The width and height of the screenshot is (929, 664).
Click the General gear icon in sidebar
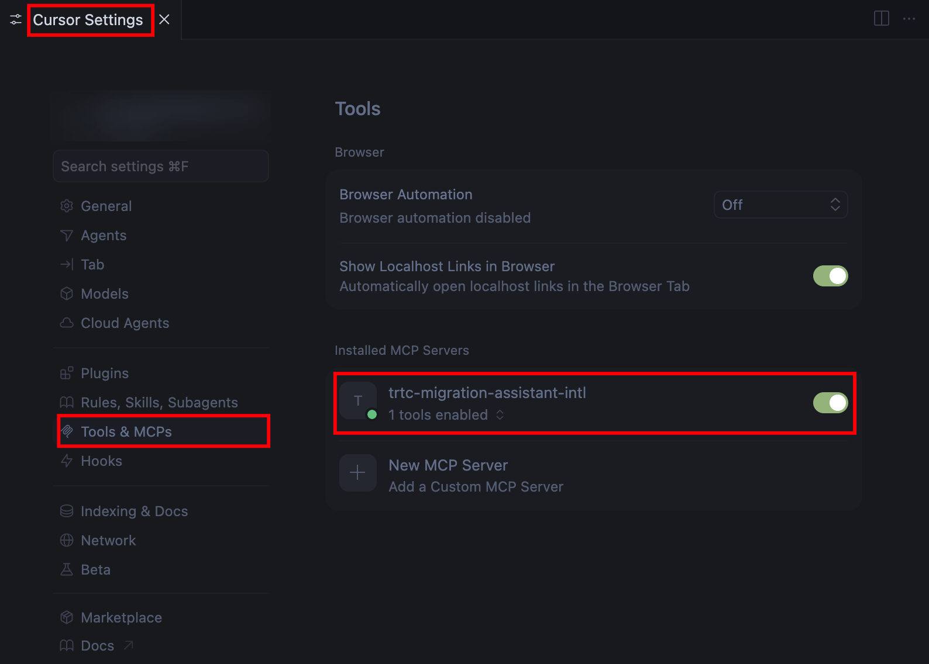click(67, 206)
